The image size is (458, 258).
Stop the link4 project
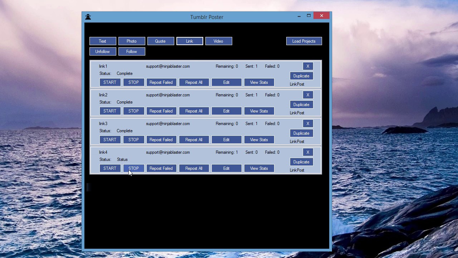click(x=133, y=168)
